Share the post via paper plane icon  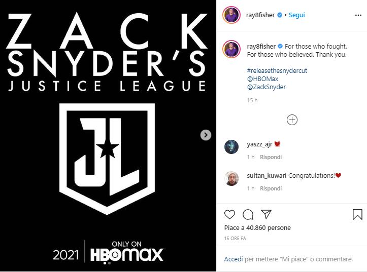tap(266, 214)
